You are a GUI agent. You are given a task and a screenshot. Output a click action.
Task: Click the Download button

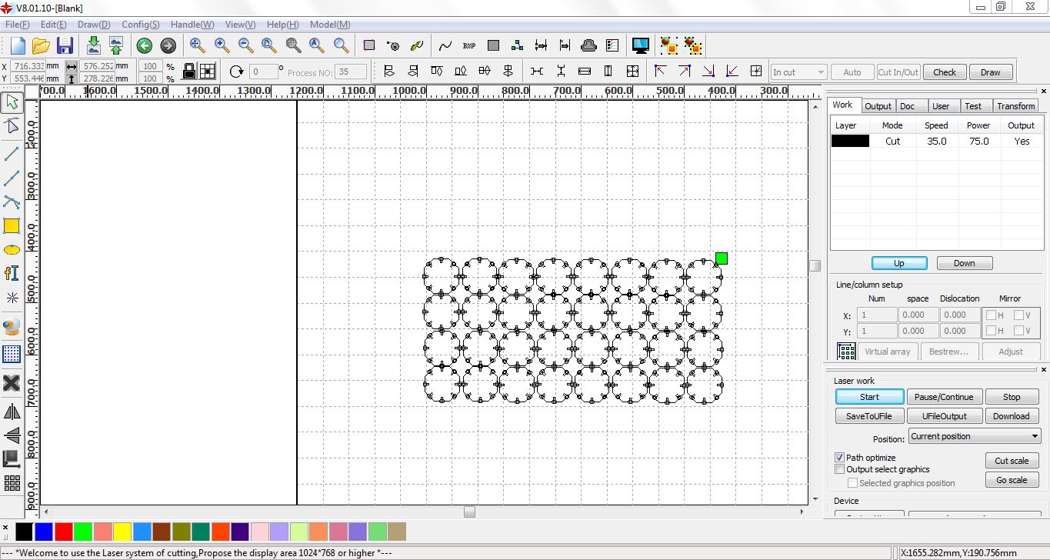pyautogui.click(x=1011, y=416)
